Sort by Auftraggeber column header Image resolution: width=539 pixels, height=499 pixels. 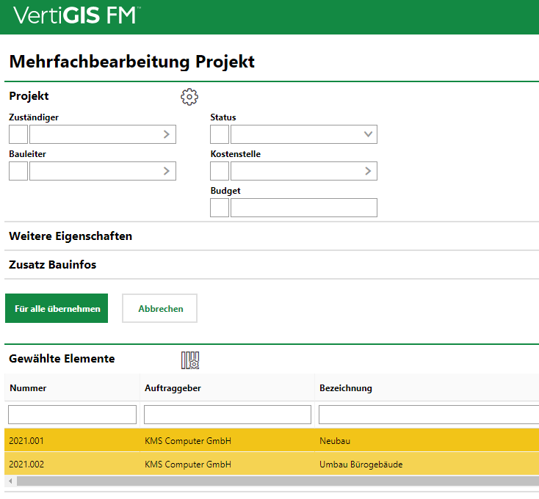pyautogui.click(x=173, y=388)
